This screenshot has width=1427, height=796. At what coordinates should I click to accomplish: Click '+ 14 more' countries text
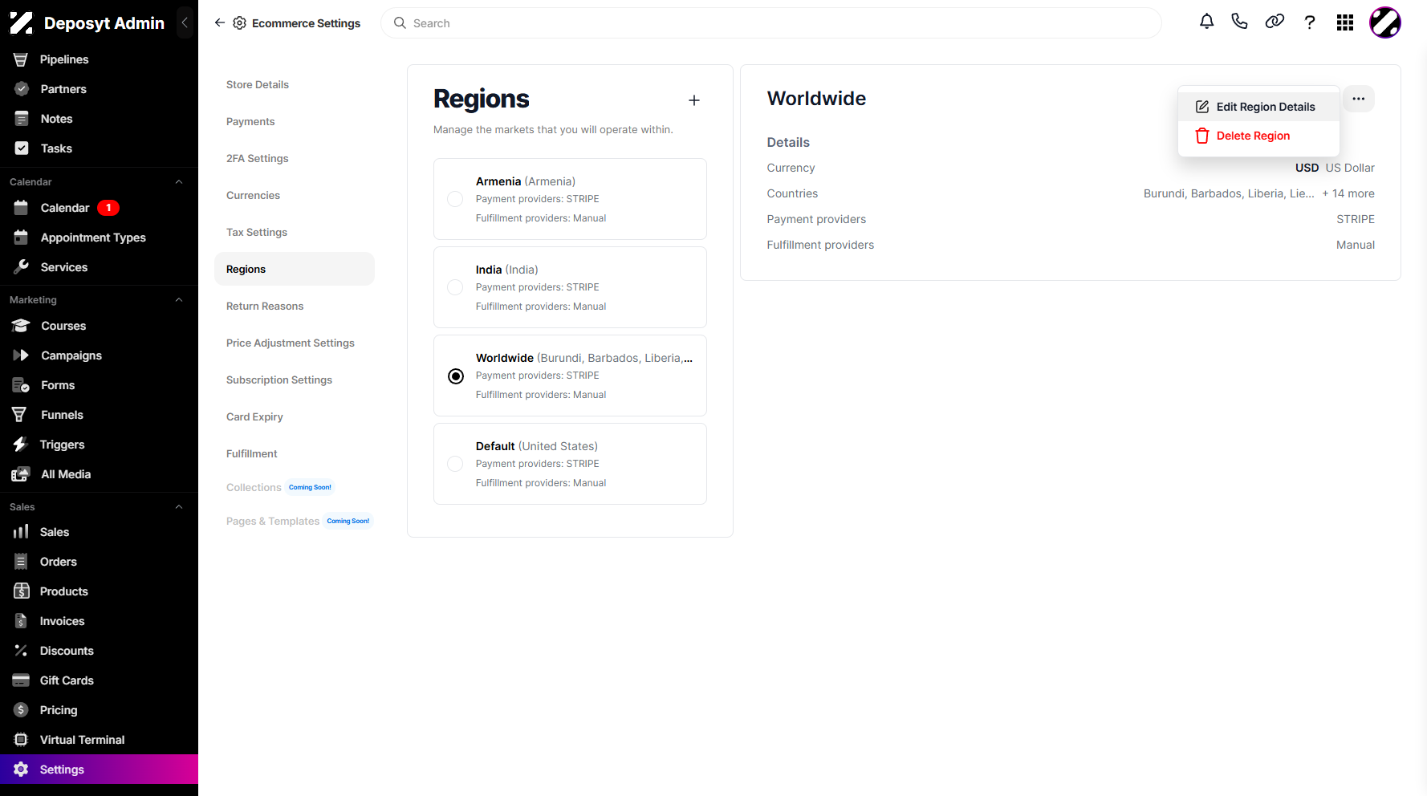[1348, 193]
